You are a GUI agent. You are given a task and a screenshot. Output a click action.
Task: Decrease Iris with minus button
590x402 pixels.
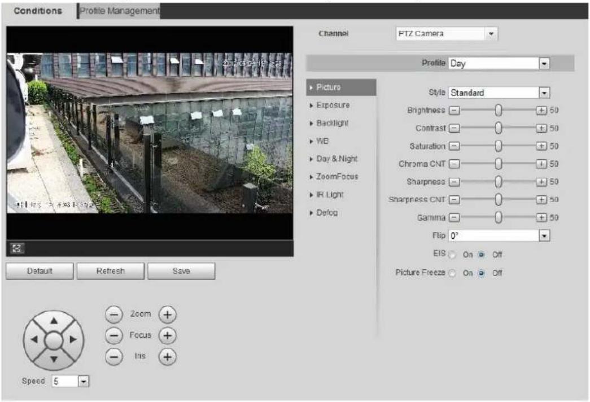point(113,356)
